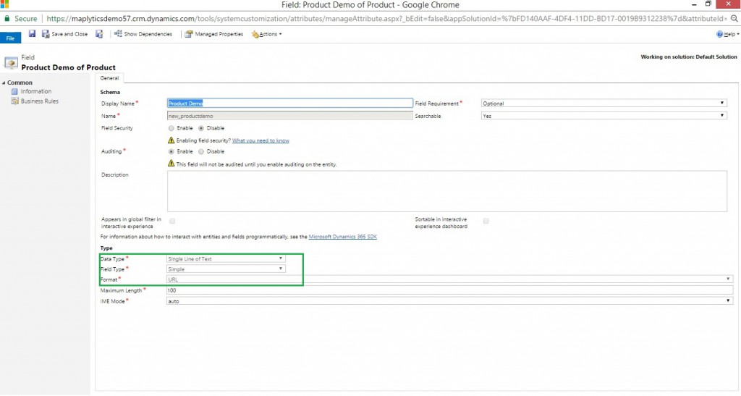This screenshot has width=741, height=396.
Task: Click the Windows logo in the corner
Action: [x=5, y=4]
